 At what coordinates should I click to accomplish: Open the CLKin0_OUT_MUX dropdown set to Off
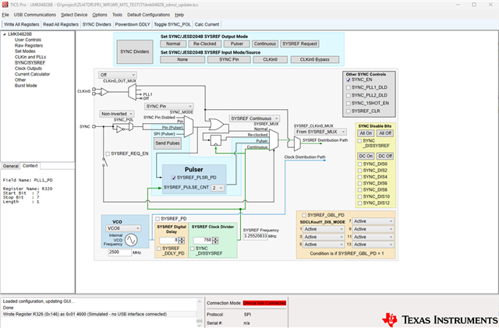tap(118, 75)
